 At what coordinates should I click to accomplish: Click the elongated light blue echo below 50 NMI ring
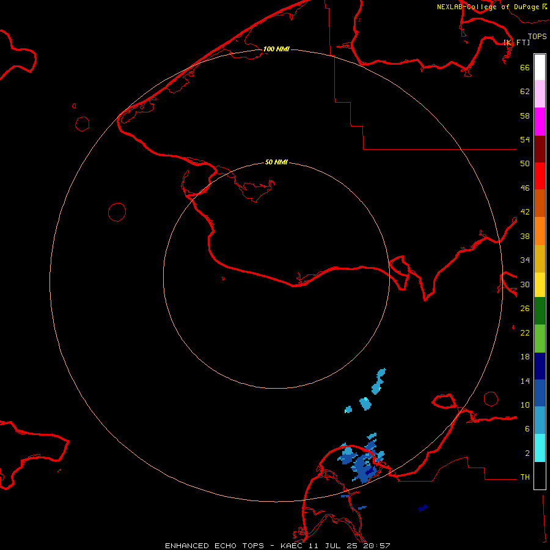point(379,381)
